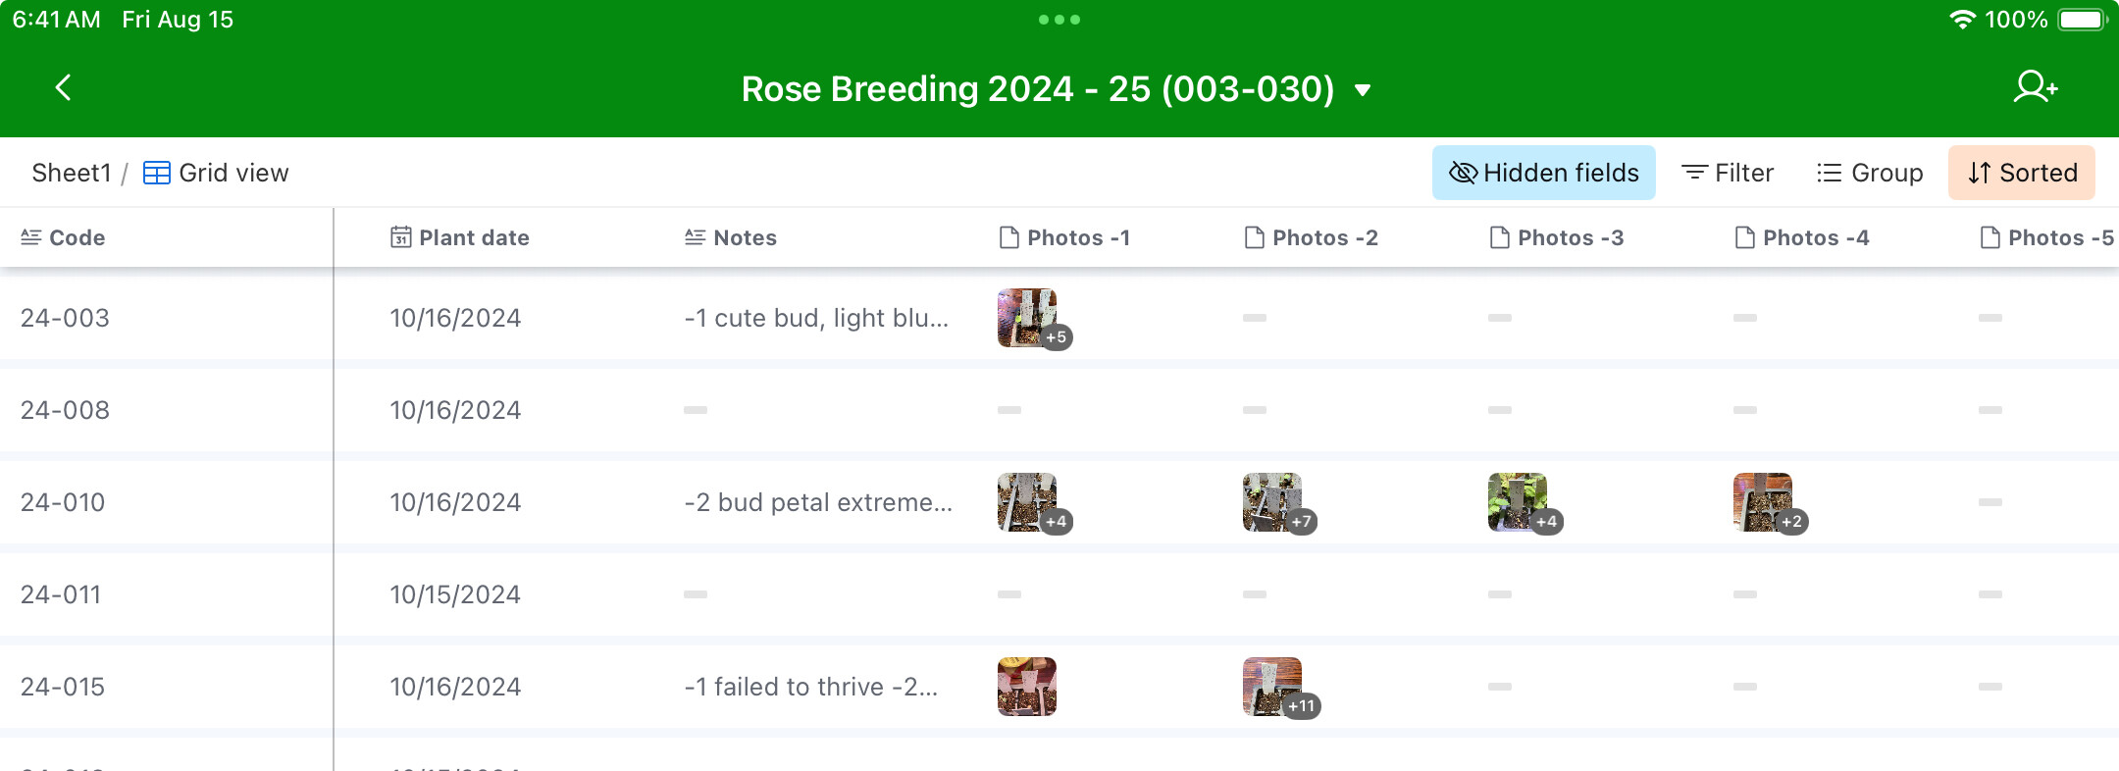Open Photos -1 thumbnail for 24-003
The image size is (2119, 771).
[1027, 318]
